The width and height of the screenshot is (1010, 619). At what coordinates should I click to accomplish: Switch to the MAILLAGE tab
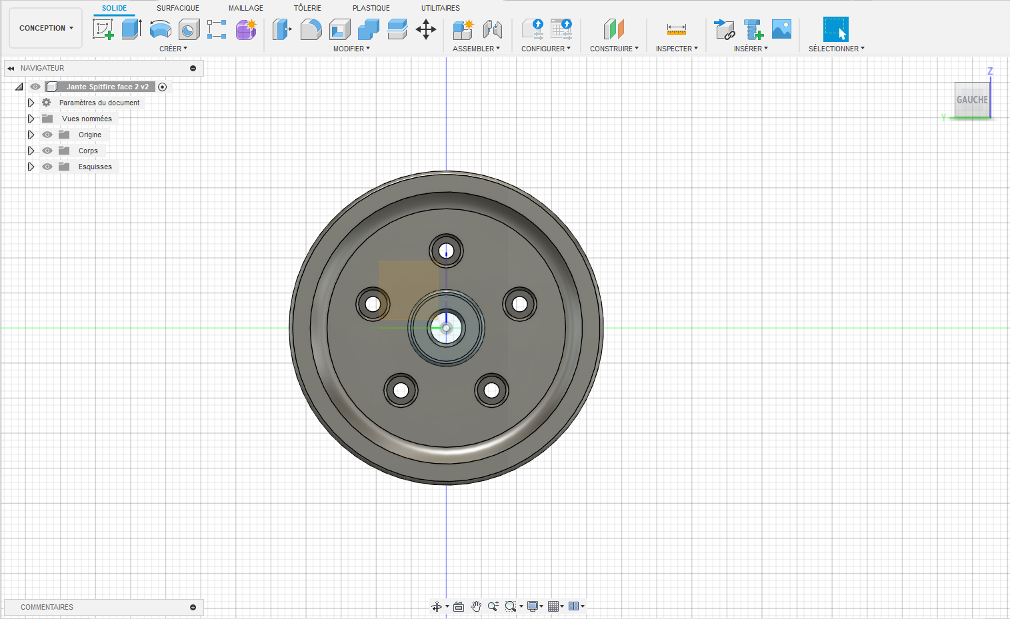point(246,8)
